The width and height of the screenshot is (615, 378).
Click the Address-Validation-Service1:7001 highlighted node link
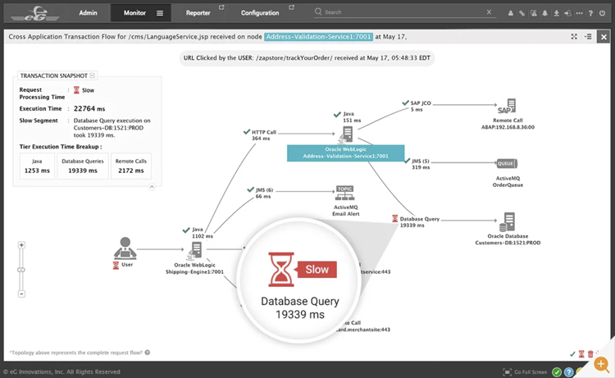[318, 36]
